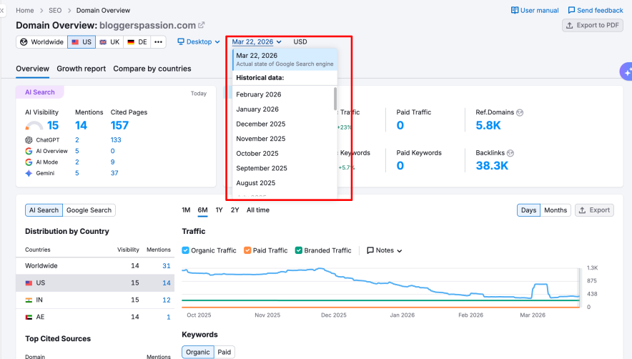Open the Desktop device dropdown

[199, 42]
